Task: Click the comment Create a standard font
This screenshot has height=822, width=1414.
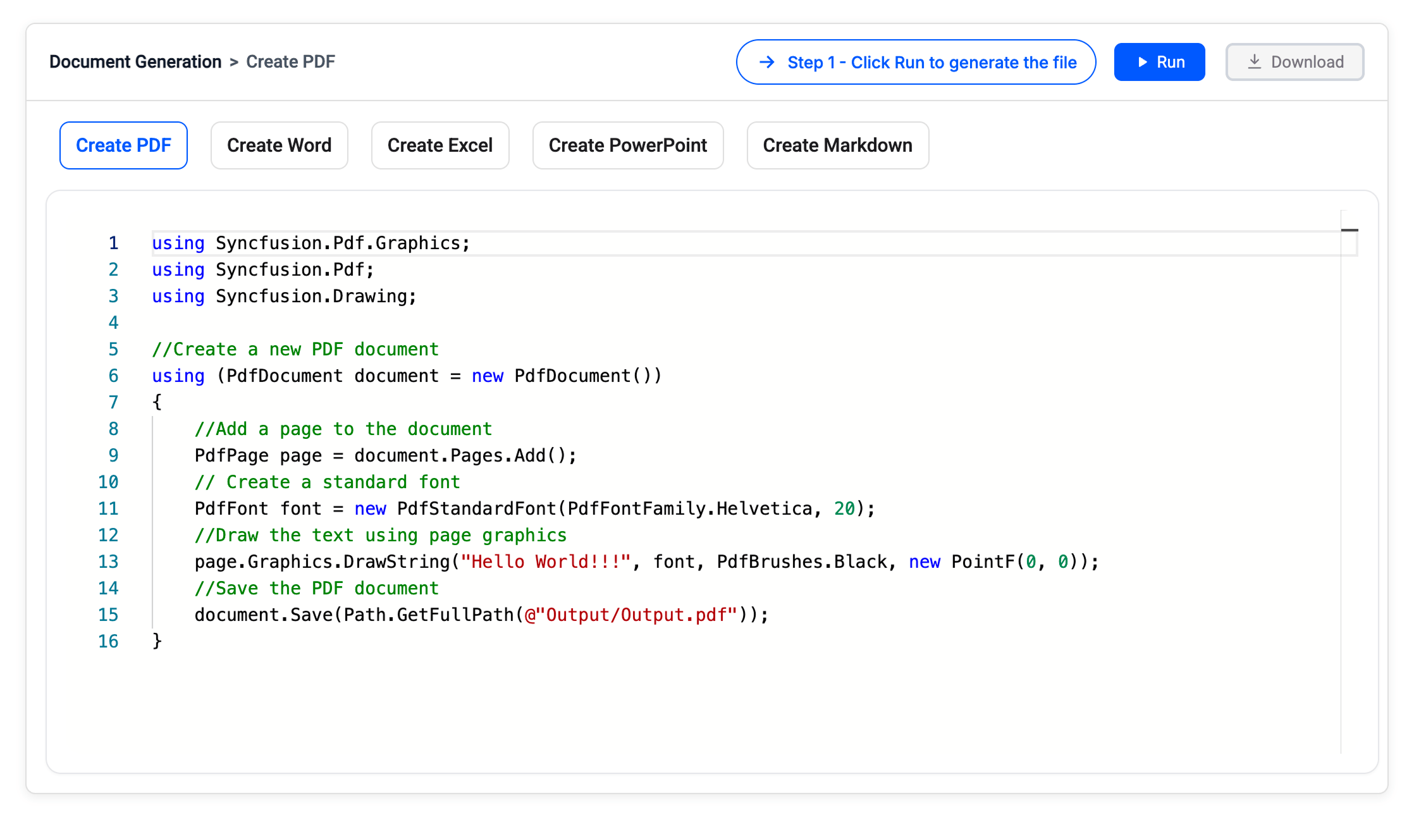Action: [x=327, y=482]
